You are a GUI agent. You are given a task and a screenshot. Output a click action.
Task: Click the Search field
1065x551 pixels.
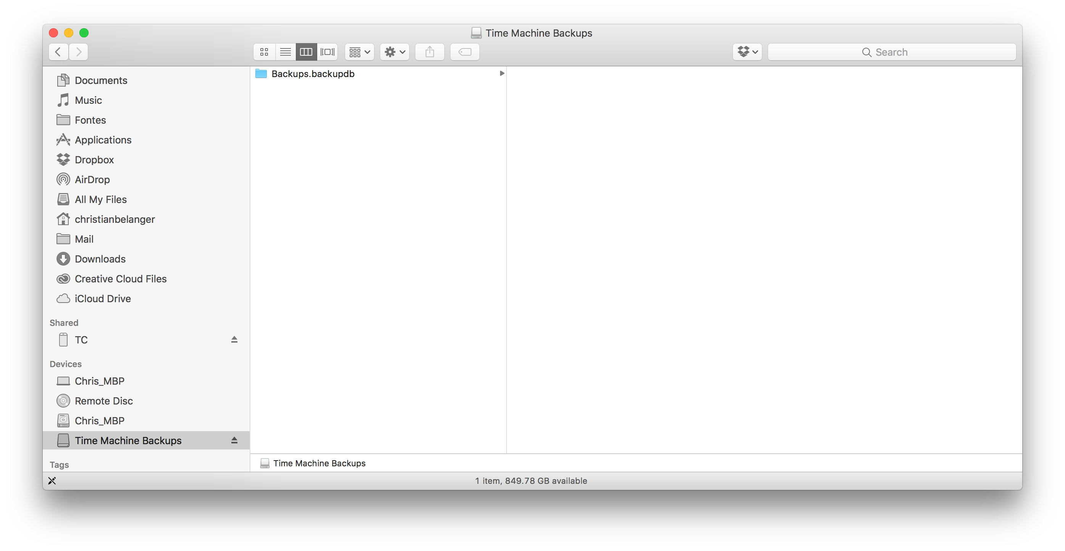(x=892, y=52)
